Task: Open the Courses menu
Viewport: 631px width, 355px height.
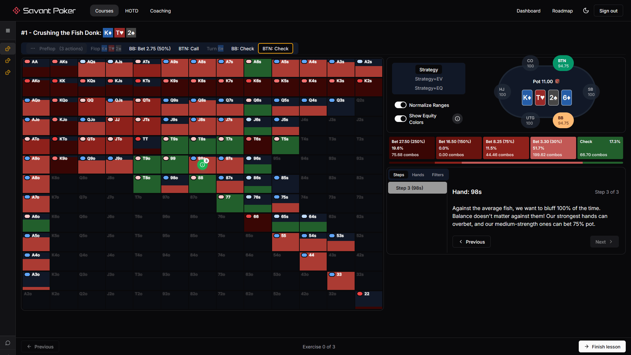Action: 104,11
